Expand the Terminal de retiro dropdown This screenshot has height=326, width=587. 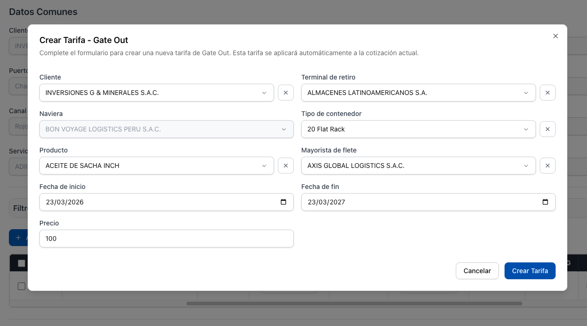click(x=418, y=93)
